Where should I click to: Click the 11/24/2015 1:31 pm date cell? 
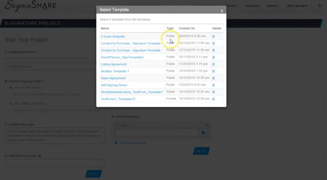193,64
